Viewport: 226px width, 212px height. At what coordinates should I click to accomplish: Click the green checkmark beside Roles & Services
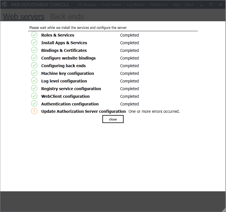pyautogui.click(x=34, y=35)
